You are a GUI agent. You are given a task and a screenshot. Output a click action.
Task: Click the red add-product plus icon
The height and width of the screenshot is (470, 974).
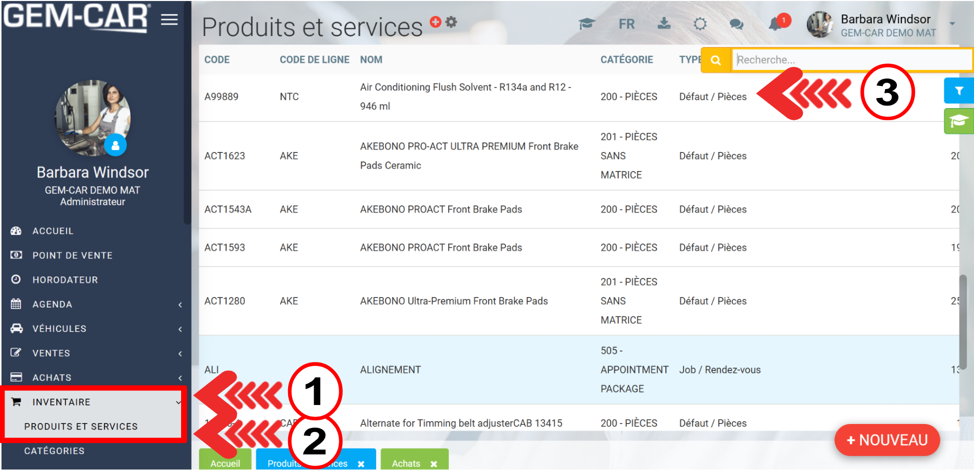coord(435,22)
